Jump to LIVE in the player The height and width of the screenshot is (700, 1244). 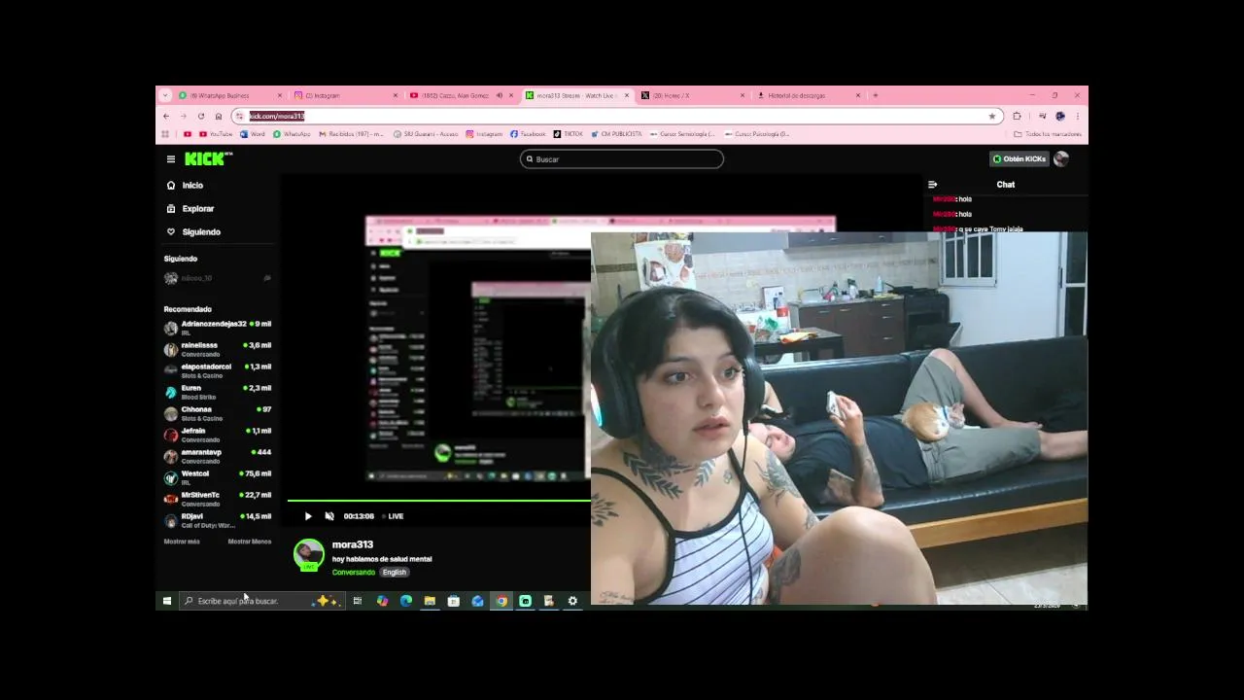click(x=393, y=516)
